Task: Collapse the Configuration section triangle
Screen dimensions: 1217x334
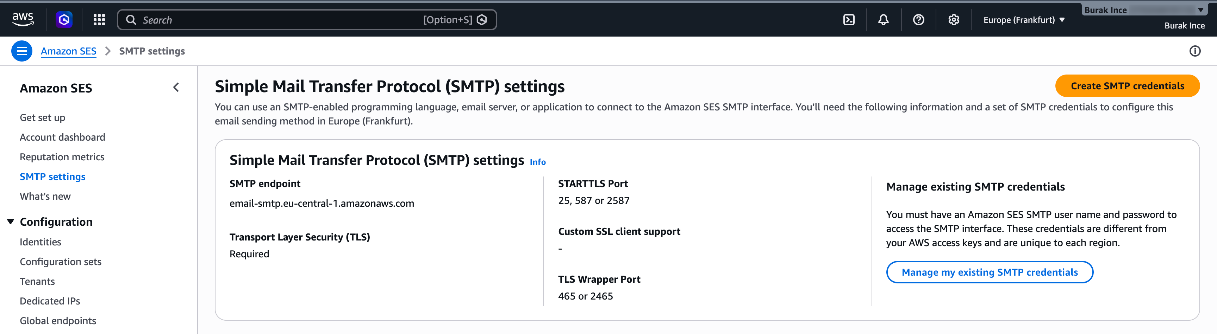Action: [11, 221]
